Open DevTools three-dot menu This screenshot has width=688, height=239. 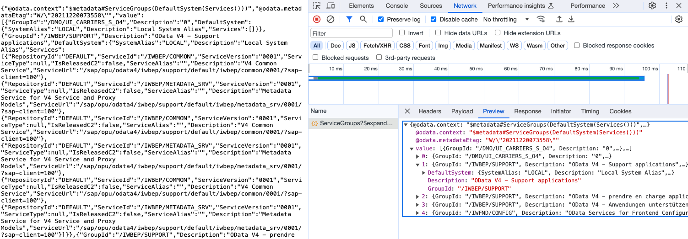tap(666, 5)
